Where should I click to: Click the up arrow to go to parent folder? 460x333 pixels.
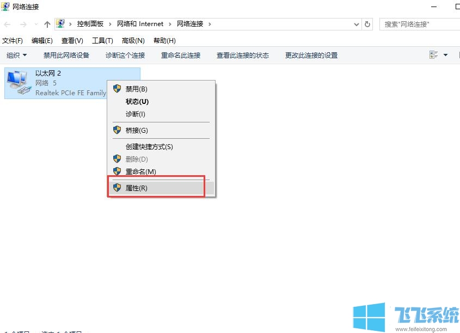48,24
